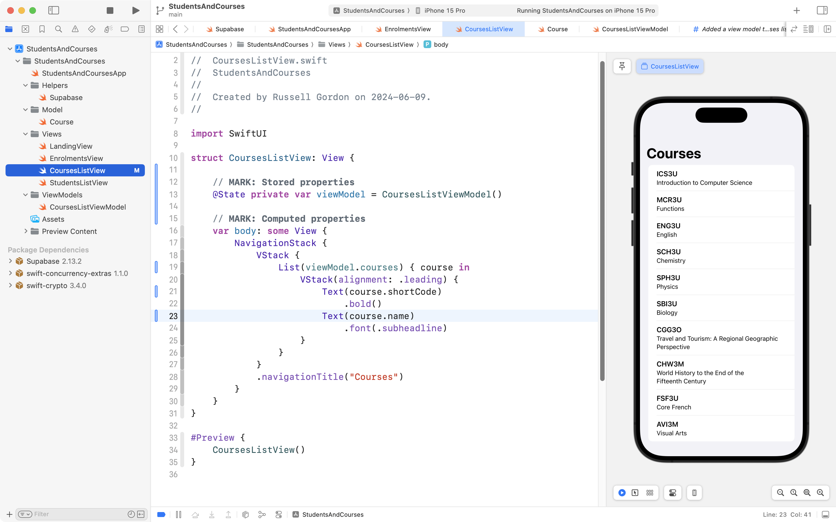This screenshot has height=522, width=836.
Task: Toggle the bottom debug area
Action: coord(825,515)
